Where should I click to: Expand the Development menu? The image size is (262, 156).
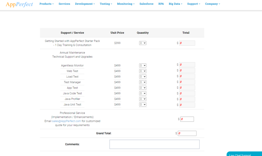point(85,4)
